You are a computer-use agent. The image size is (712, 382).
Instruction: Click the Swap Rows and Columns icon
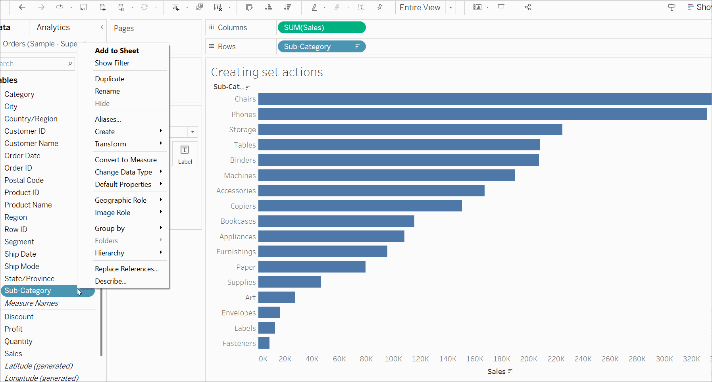[x=249, y=8]
